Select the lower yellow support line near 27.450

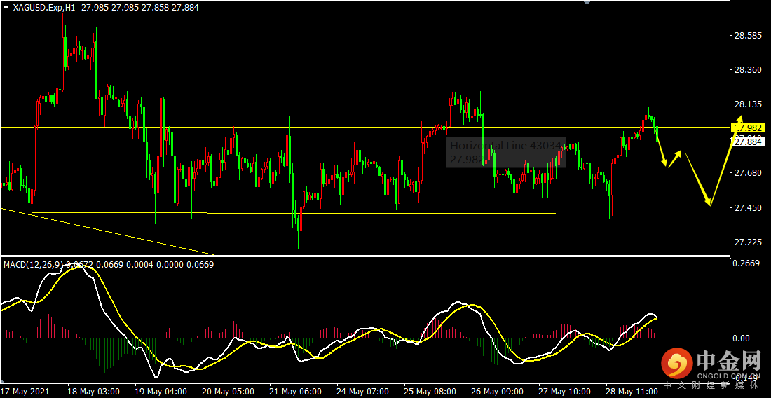(421, 213)
